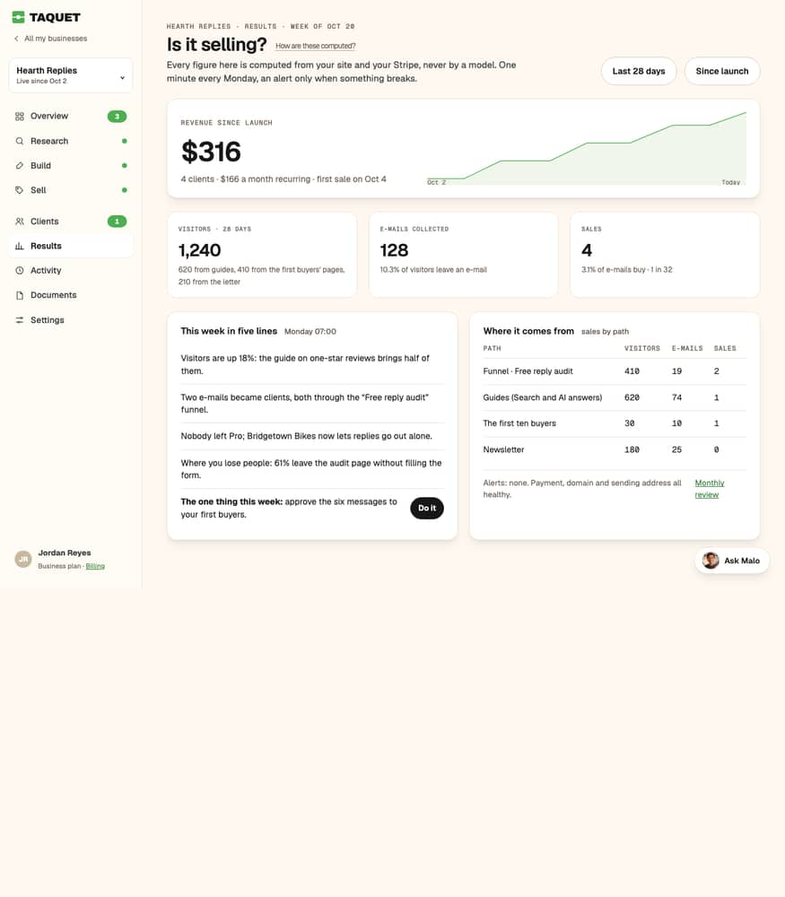Open the Documents page
This screenshot has width=785, height=897.
[70, 295]
